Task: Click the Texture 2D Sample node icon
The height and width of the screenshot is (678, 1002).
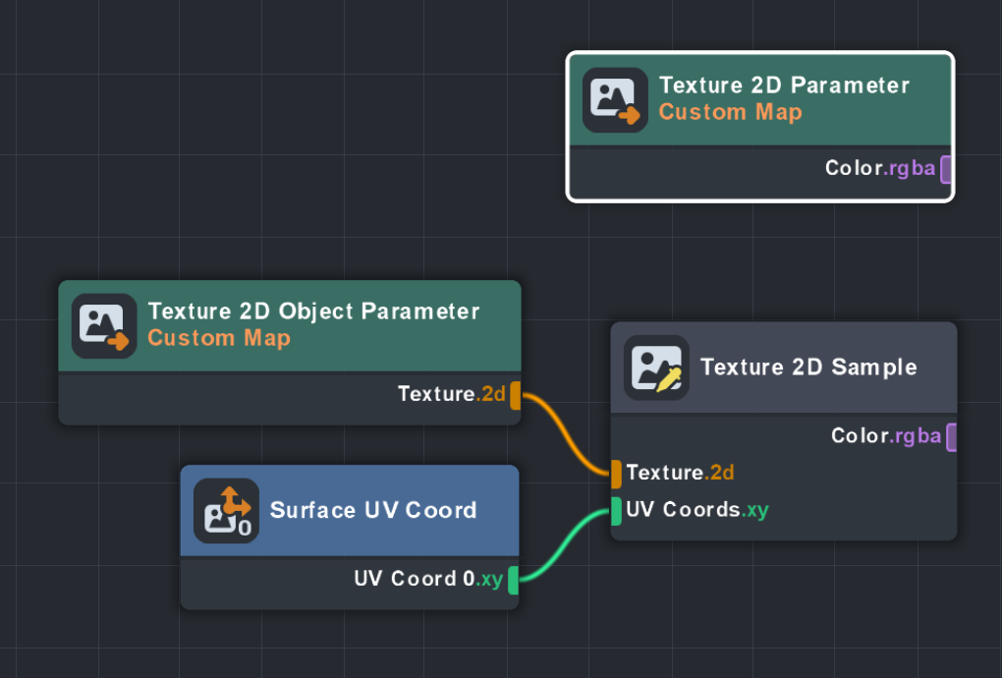Action: [656, 367]
